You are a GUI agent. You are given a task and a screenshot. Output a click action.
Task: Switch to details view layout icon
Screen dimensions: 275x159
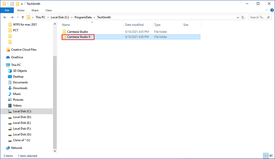pos(266,156)
